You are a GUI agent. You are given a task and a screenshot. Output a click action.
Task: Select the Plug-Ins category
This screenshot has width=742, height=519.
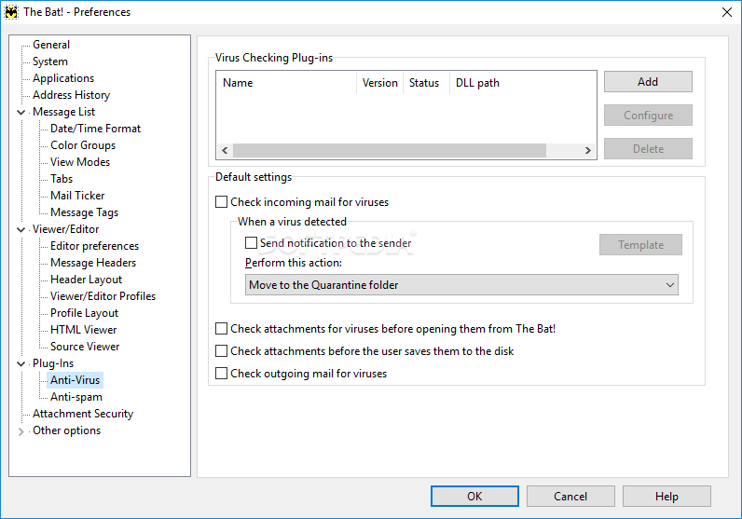point(53,363)
